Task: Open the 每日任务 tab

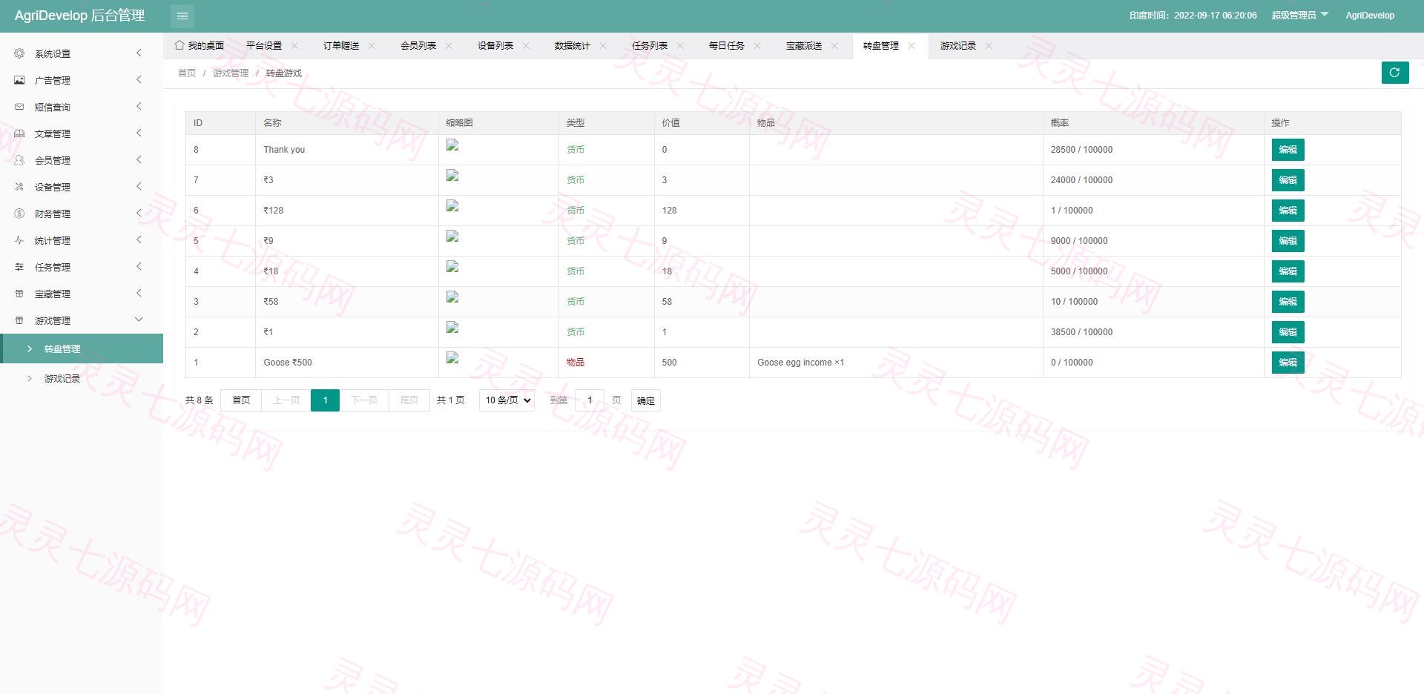Action: [727, 46]
